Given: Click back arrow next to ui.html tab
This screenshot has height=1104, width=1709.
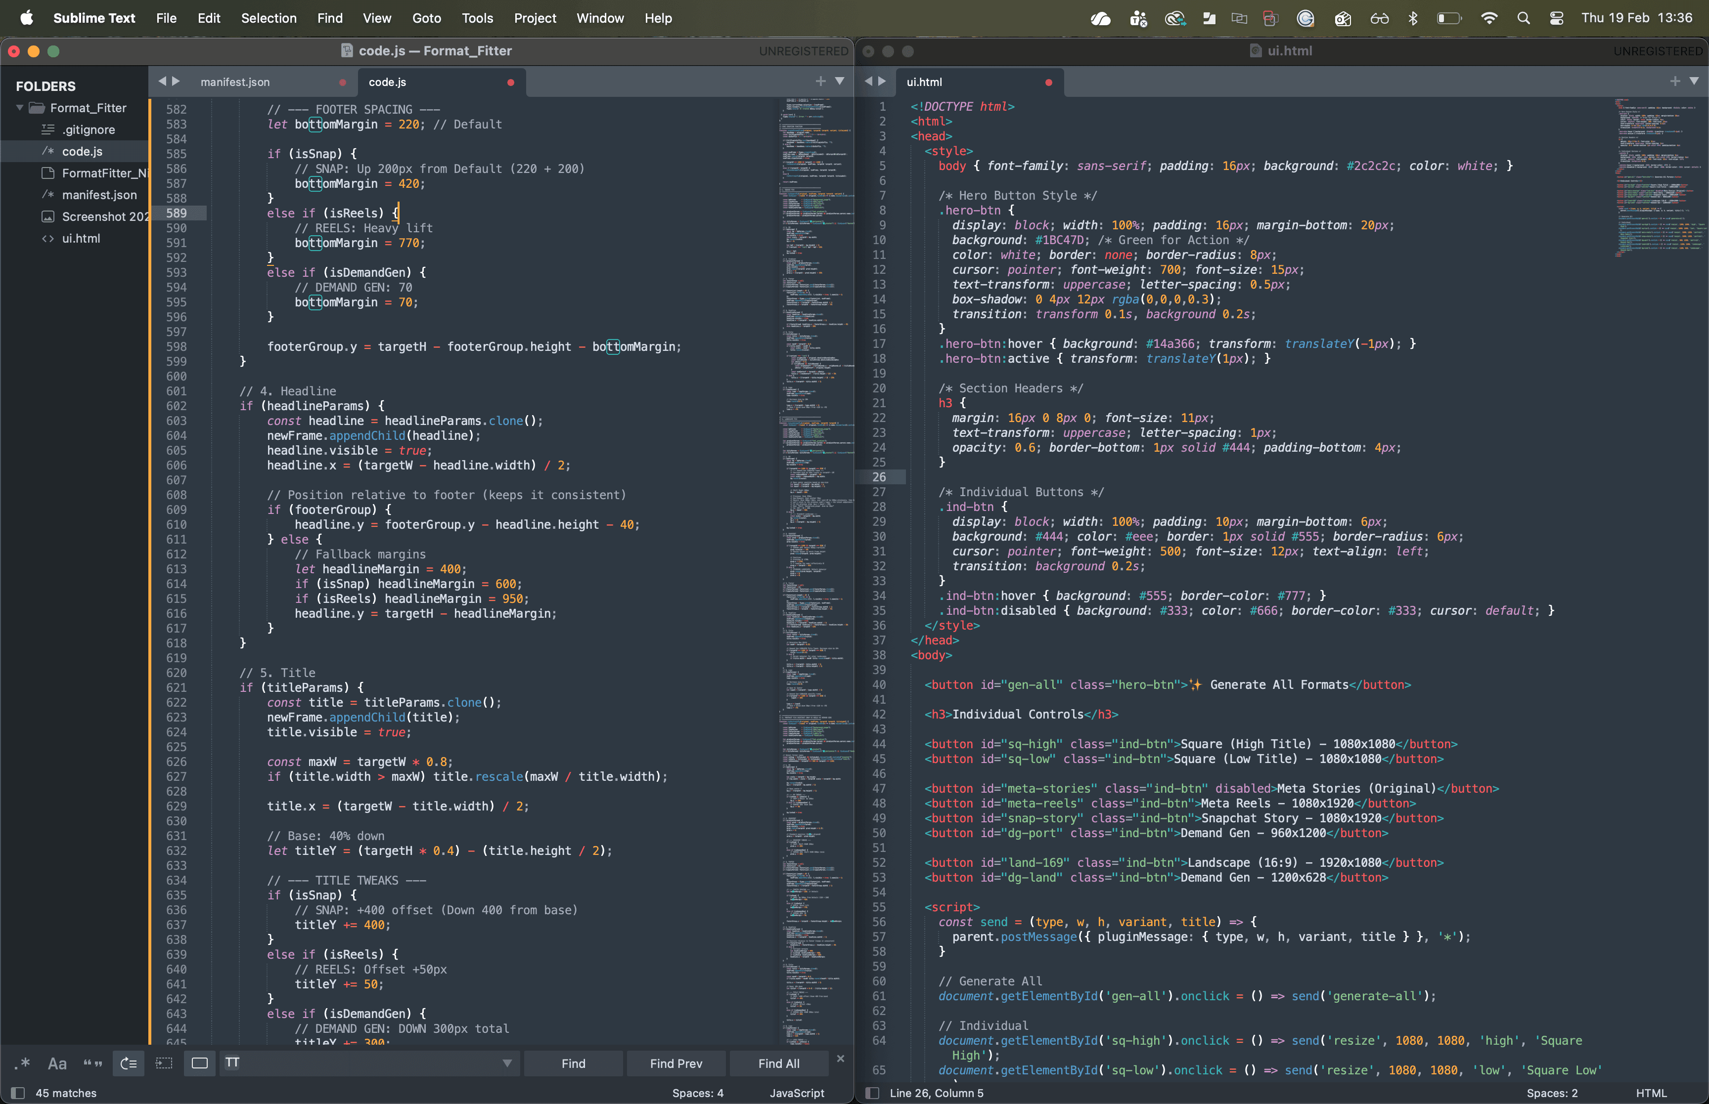Looking at the screenshot, I should pos(868,81).
